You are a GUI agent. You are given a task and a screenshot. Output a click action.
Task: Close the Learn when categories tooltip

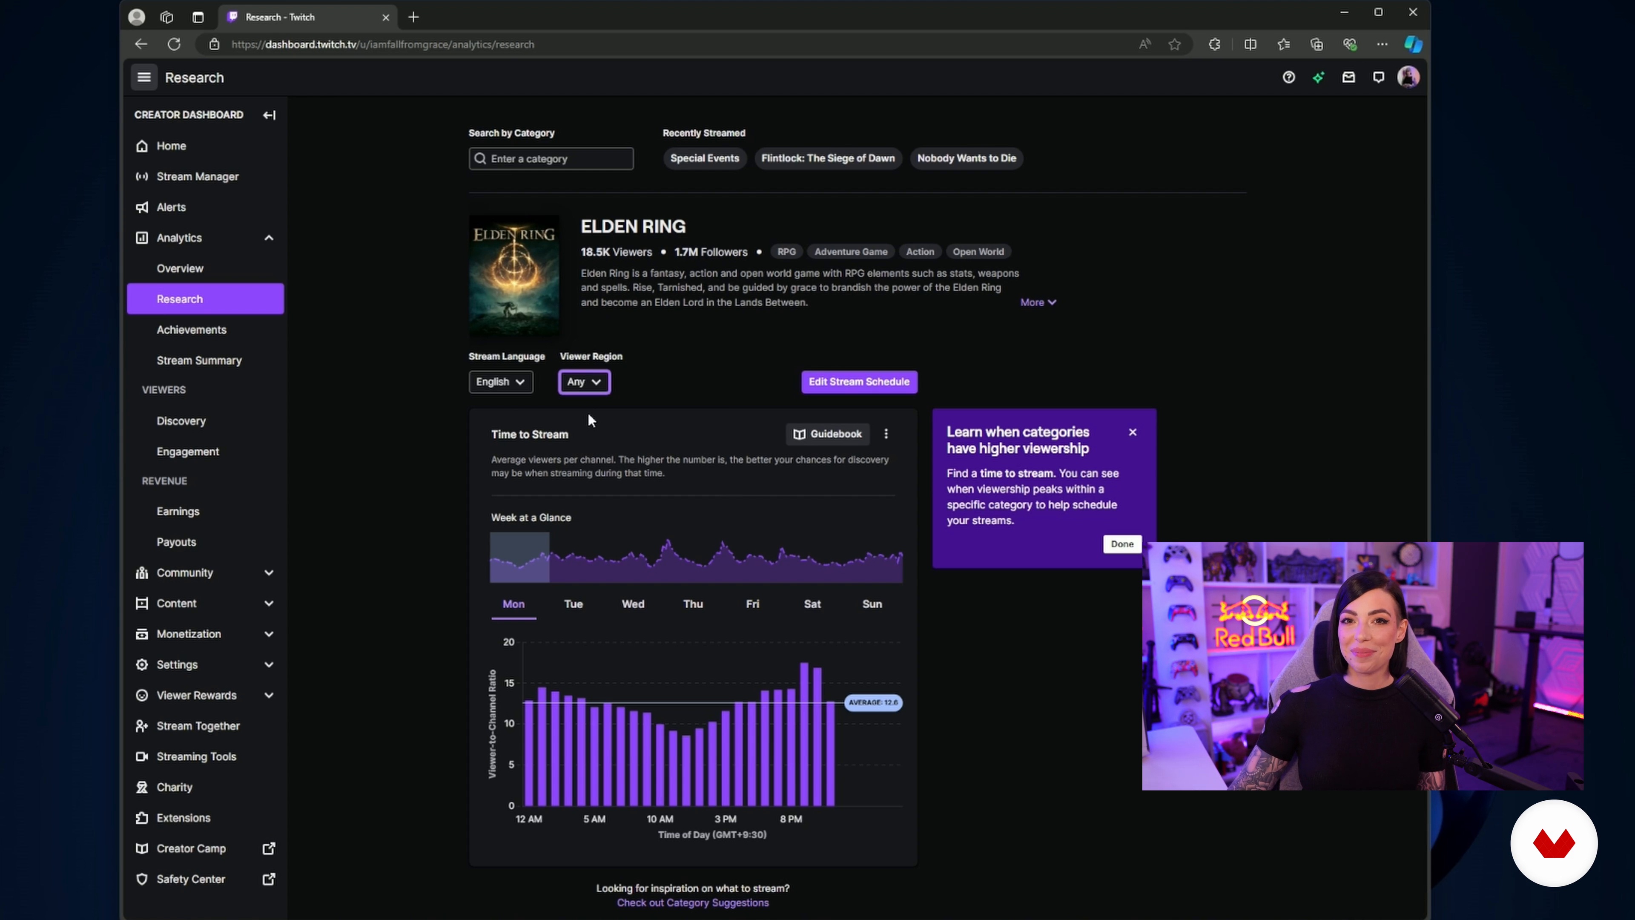coord(1133,432)
